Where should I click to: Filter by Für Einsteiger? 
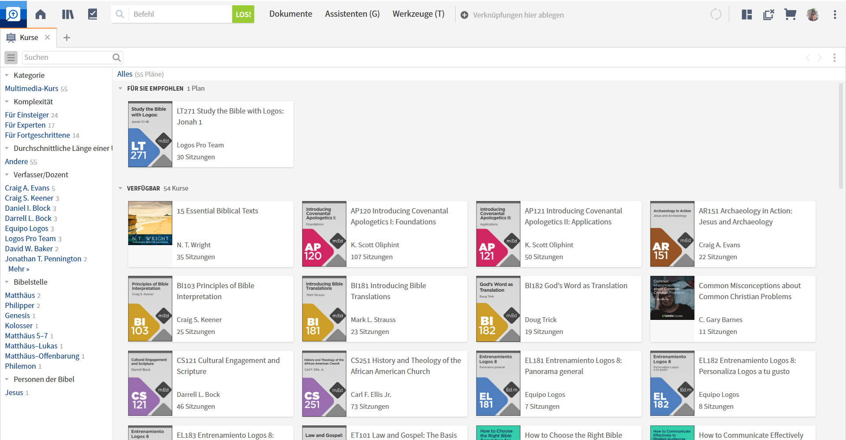click(x=27, y=115)
